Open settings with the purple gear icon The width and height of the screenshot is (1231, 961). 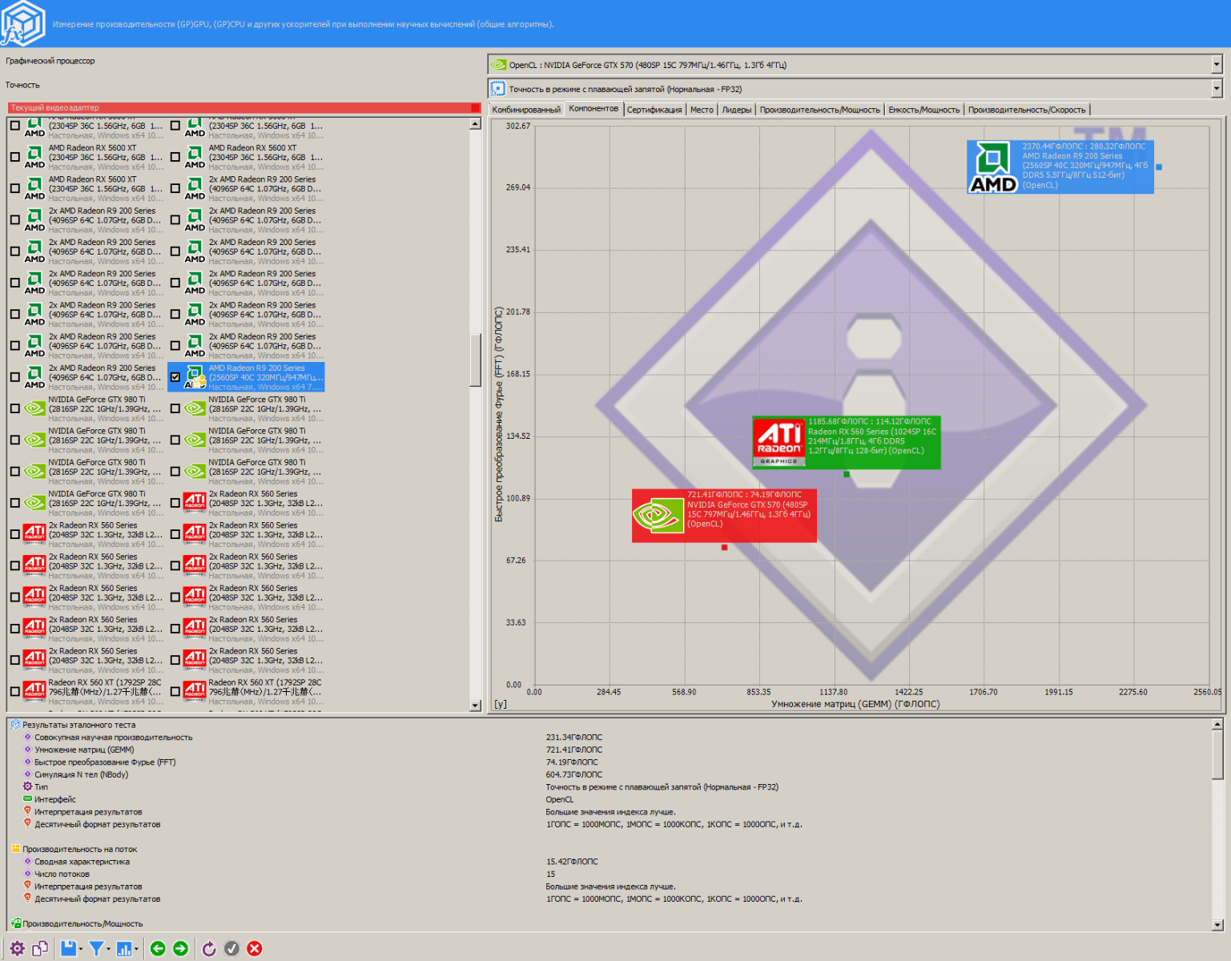pyautogui.click(x=17, y=948)
